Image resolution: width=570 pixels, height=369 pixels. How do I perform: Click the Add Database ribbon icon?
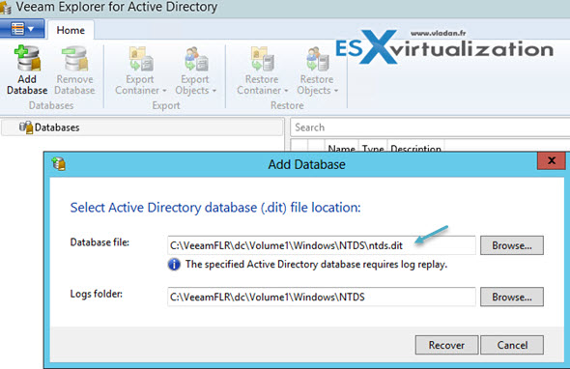(x=28, y=58)
